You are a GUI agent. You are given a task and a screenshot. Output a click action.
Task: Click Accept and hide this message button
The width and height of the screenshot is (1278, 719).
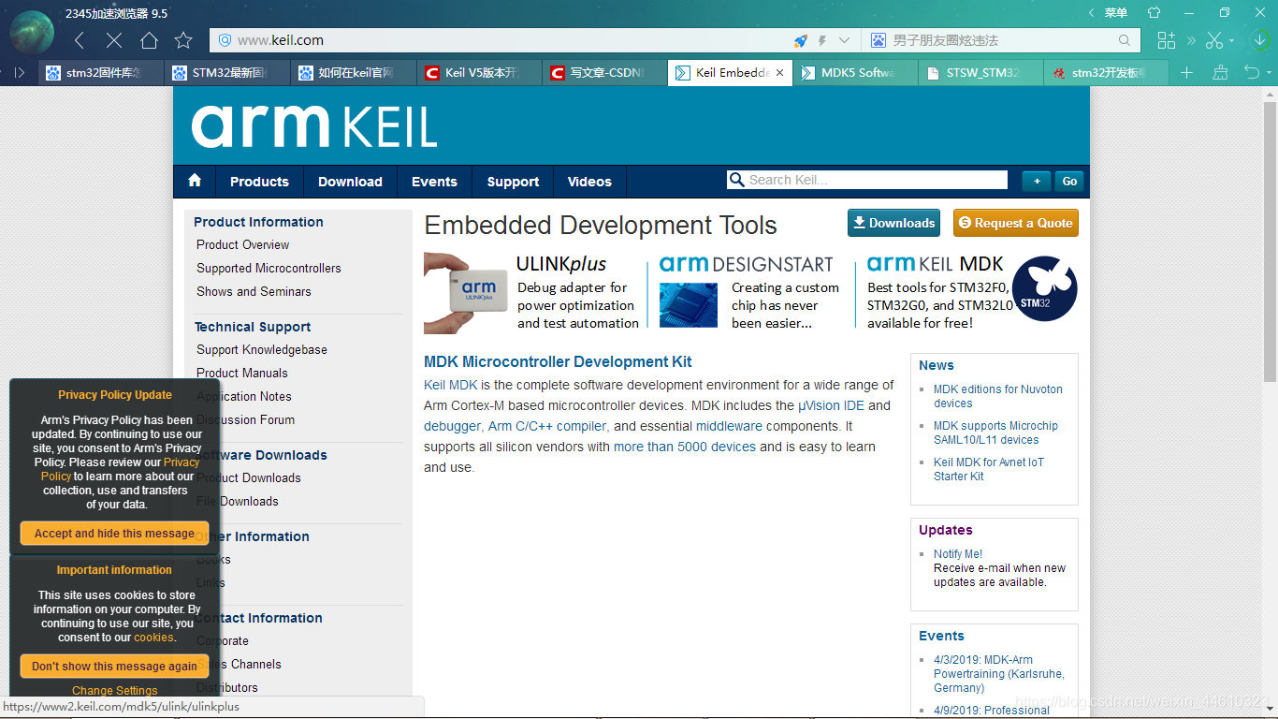click(114, 534)
